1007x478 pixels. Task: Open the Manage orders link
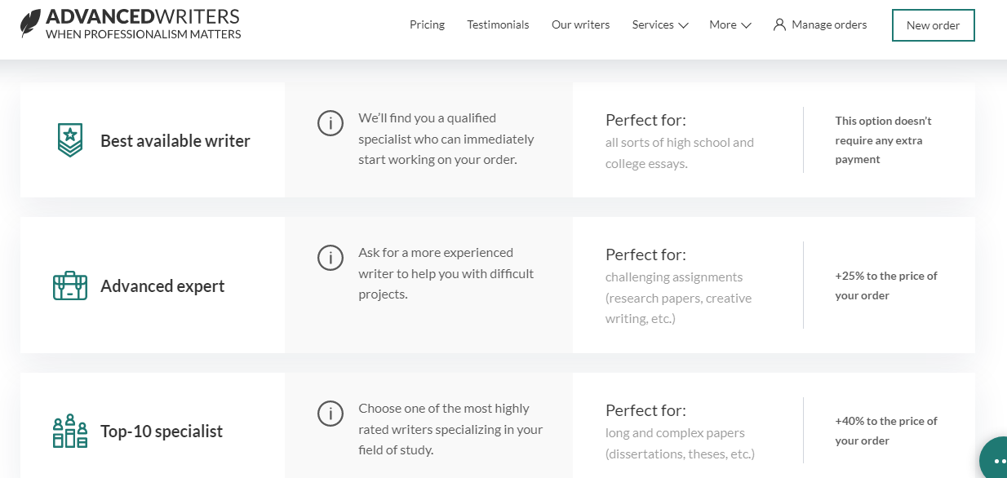tap(829, 24)
